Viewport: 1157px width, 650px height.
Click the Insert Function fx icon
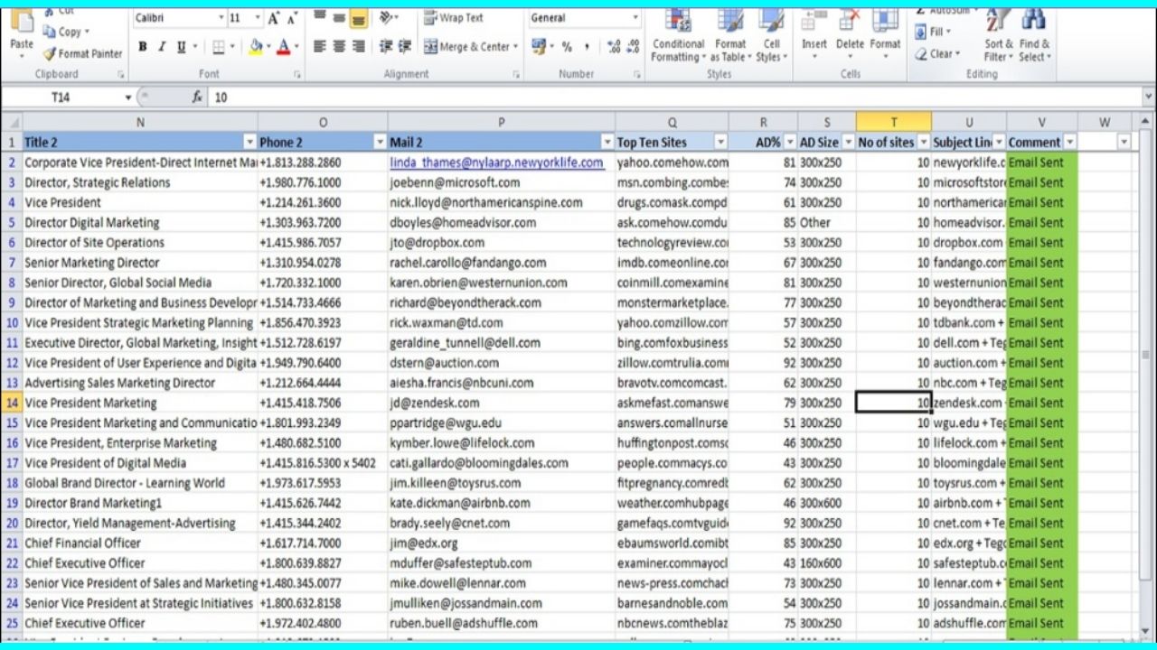(197, 97)
